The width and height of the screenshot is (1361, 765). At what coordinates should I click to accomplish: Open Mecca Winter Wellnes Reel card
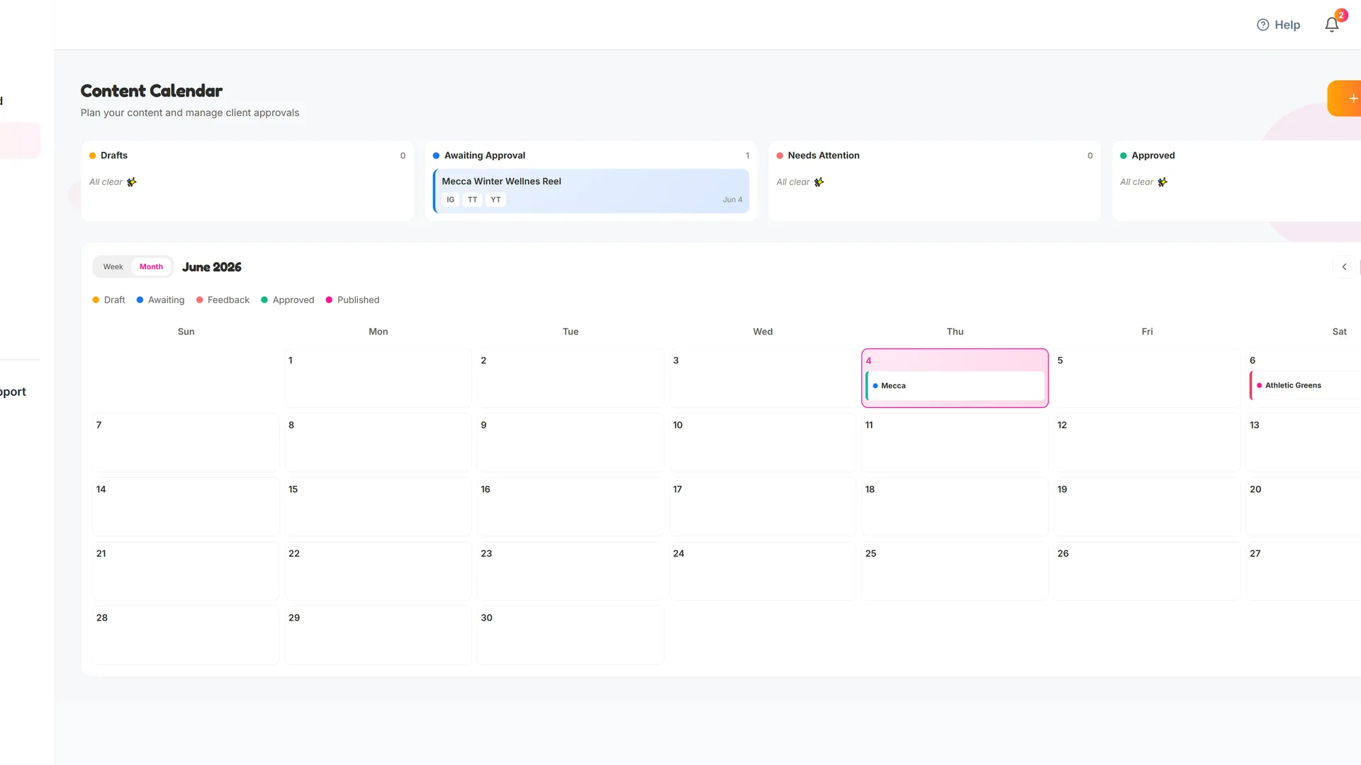(x=591, y=191)
